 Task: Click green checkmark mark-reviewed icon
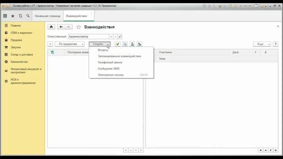tap(118, 44)
